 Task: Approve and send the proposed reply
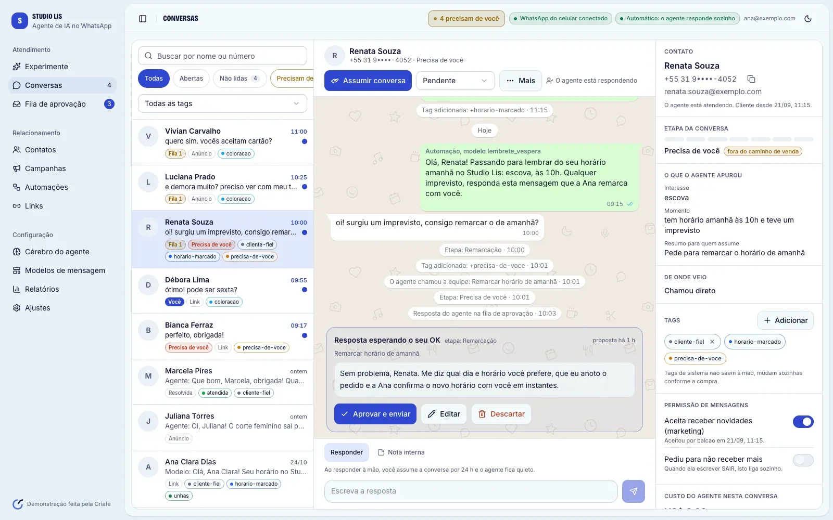coord(375,414)
